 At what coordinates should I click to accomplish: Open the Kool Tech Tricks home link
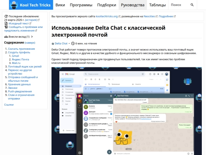click(31, 5)
